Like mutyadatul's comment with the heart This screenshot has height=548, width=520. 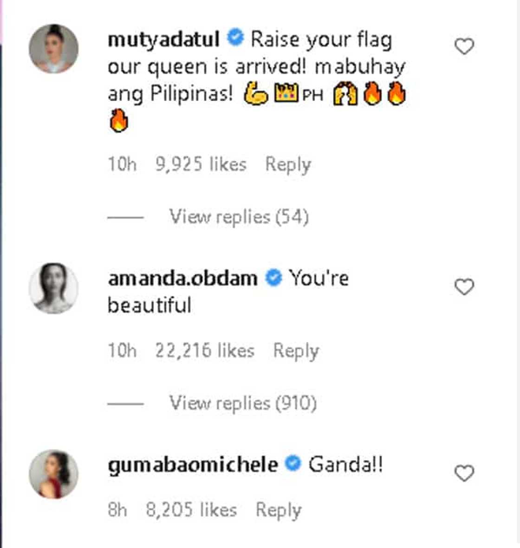coord(464,46)
